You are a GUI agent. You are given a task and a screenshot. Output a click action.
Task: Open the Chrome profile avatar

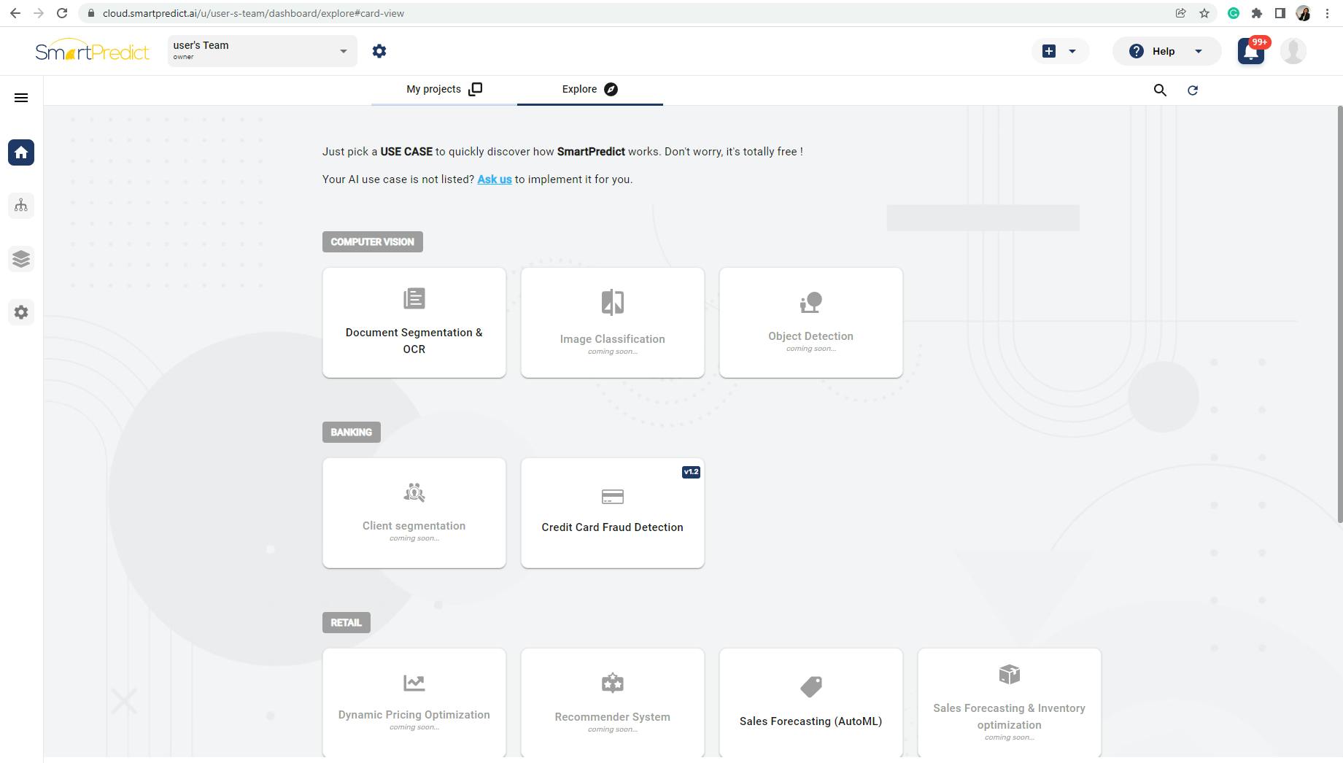(x=1304, y=13)
